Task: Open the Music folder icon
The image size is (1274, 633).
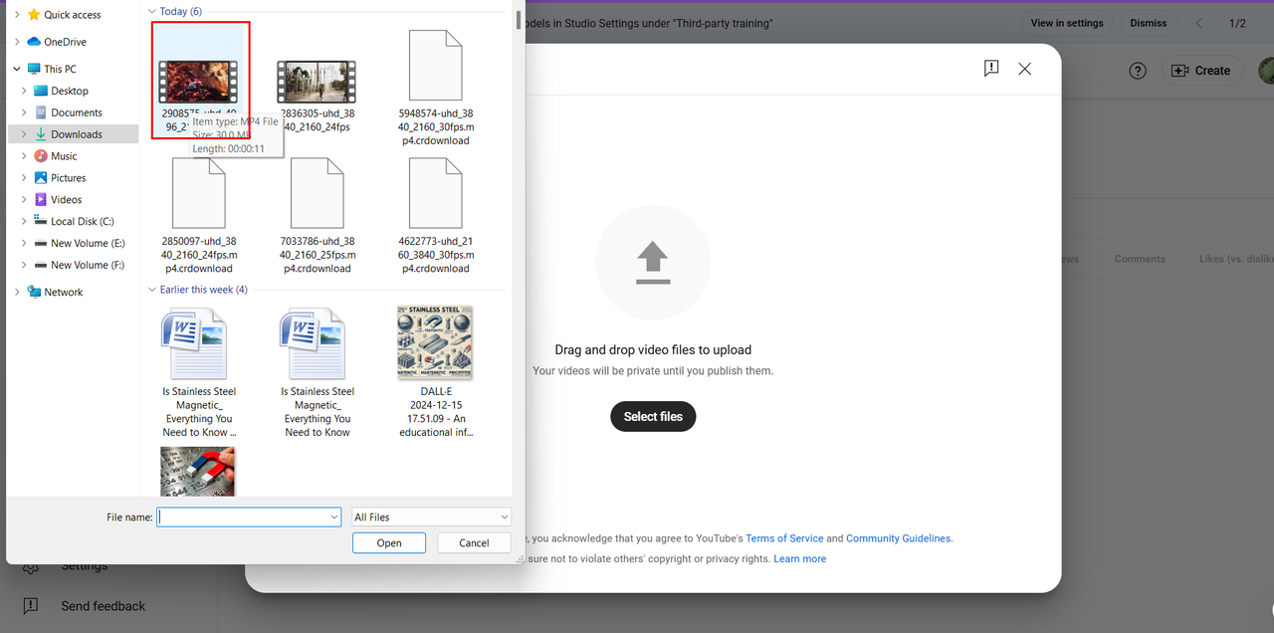Action: (41, 156)
